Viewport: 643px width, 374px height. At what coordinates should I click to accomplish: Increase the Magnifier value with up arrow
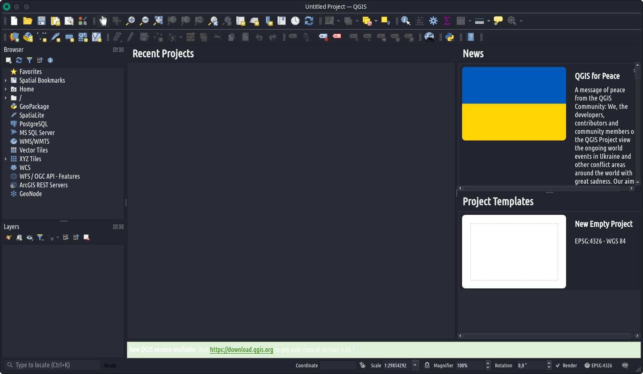coord(488,363)
